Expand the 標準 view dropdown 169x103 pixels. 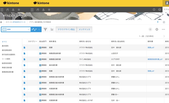coord(29,29)
